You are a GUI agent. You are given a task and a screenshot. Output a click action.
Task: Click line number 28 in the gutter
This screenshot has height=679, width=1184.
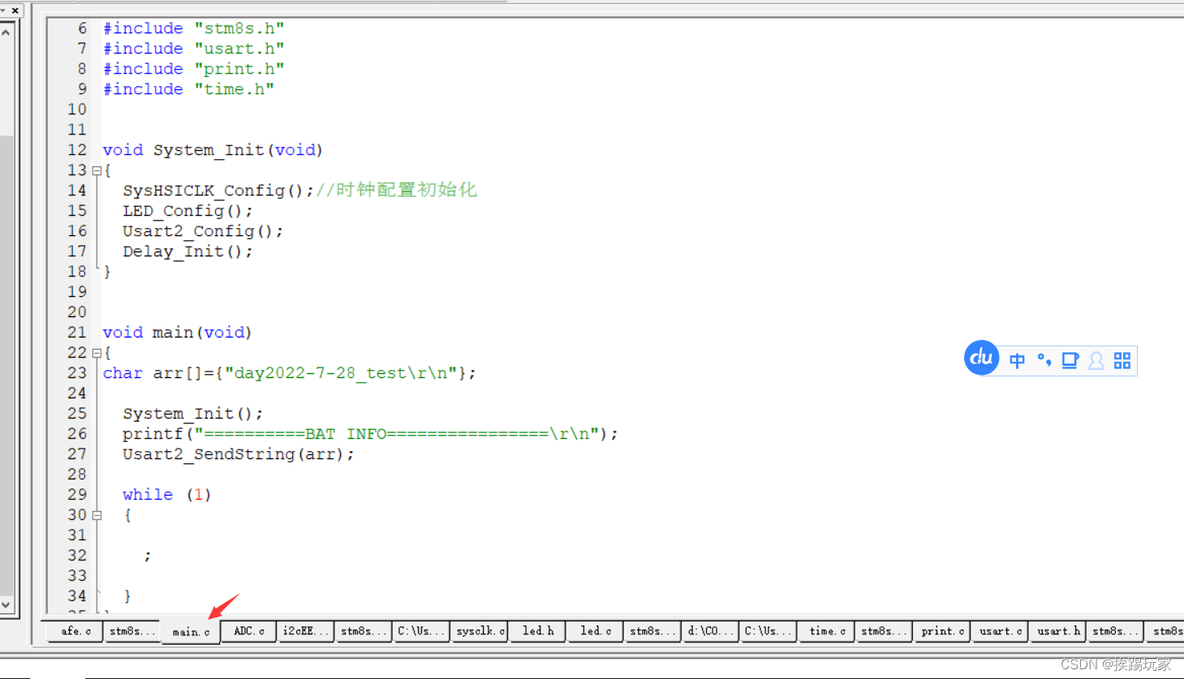tap(77, 475)
